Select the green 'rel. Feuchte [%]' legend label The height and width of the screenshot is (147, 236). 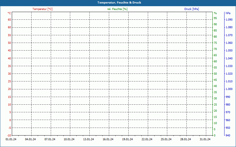coord(117,9)
